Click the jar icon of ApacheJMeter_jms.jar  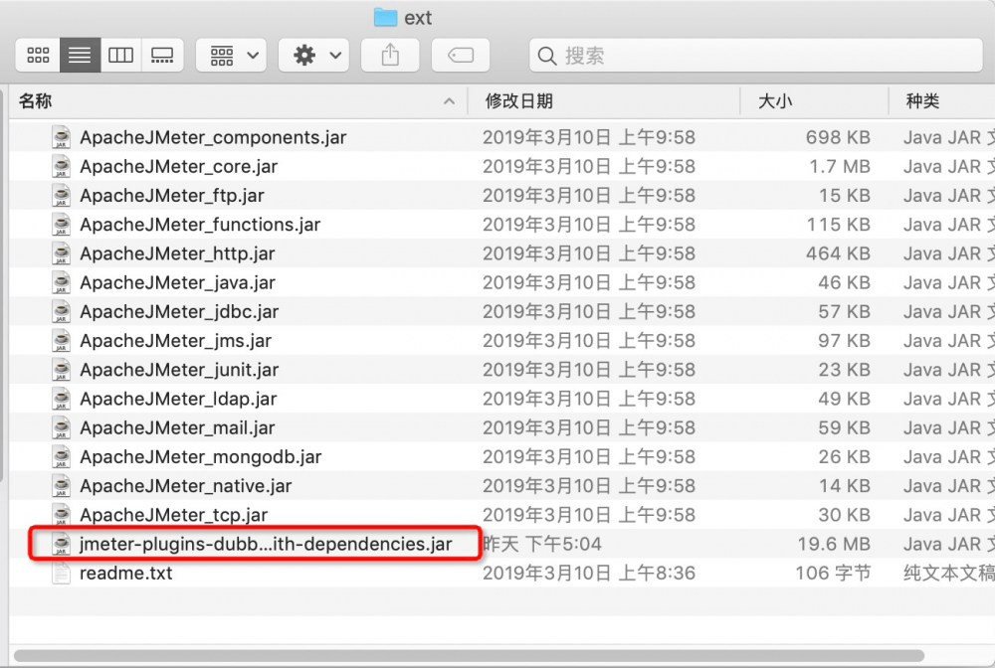click(61, 340)
